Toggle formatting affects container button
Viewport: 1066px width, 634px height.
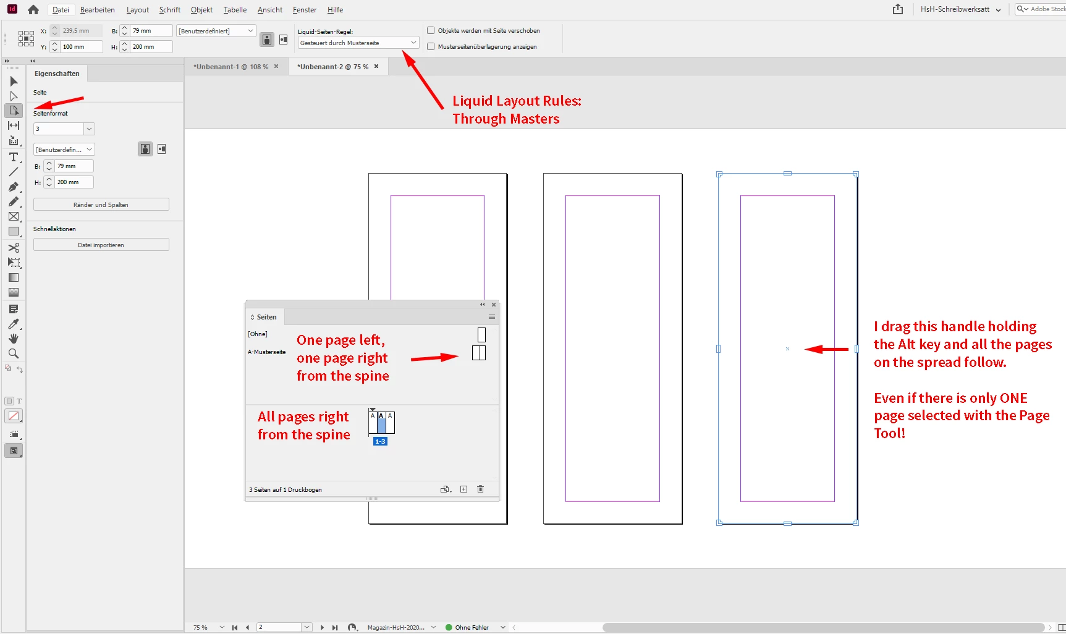pyautogui.click(x=9, y=401)
